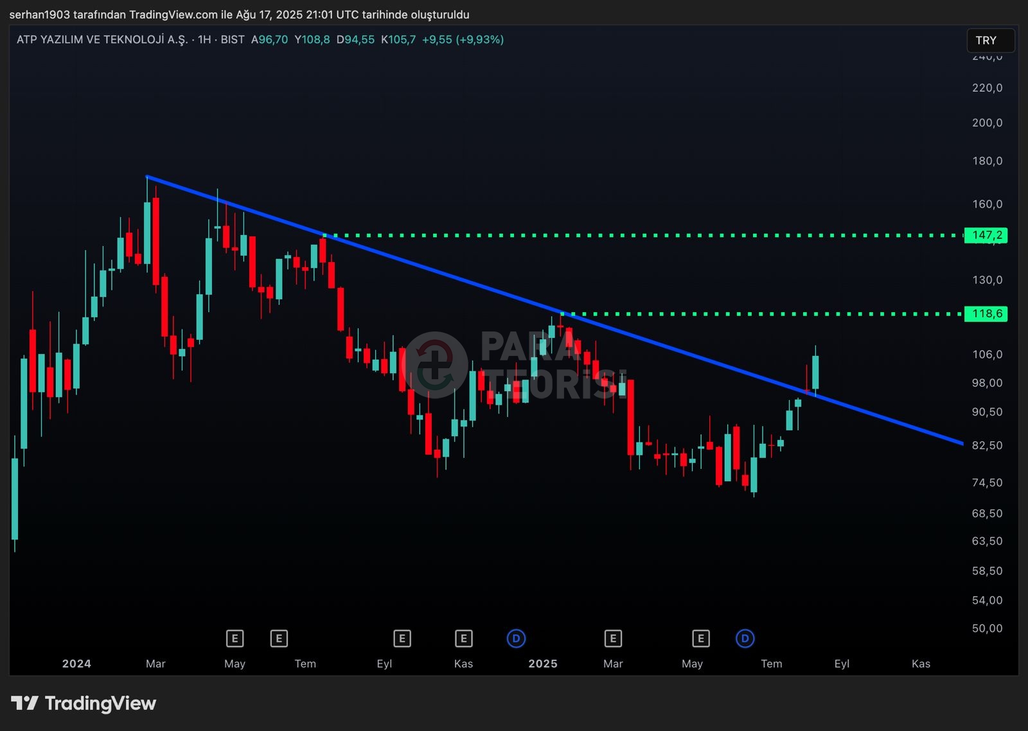Click the 82,50 price scale label

(x=987, y=445)
